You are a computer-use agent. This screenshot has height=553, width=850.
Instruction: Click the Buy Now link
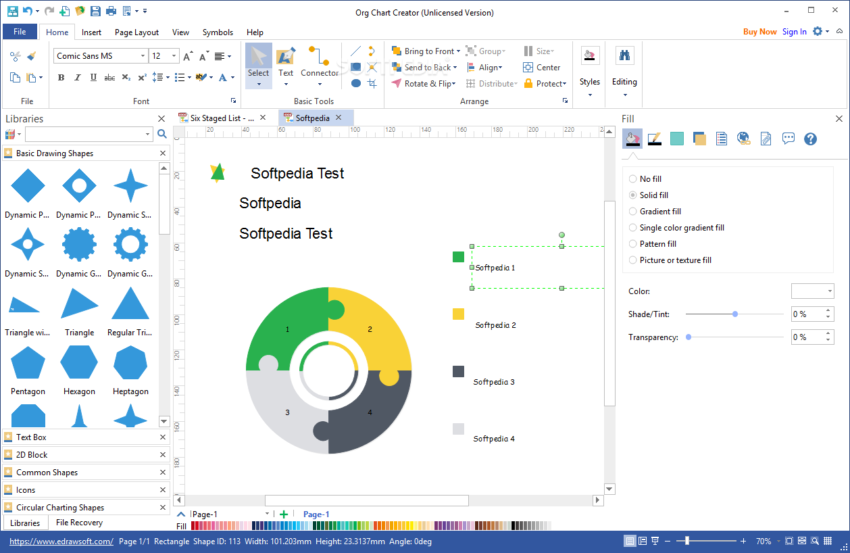(x=760, y=32)
